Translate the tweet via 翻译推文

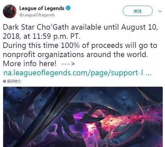coord(14,81)
